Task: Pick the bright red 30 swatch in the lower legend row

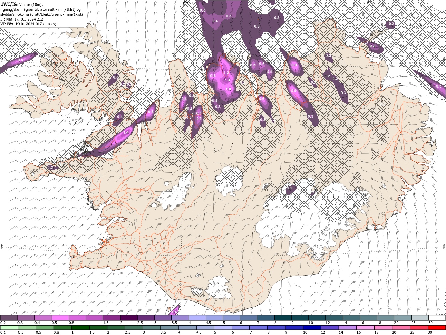Action: coord(437,328)
